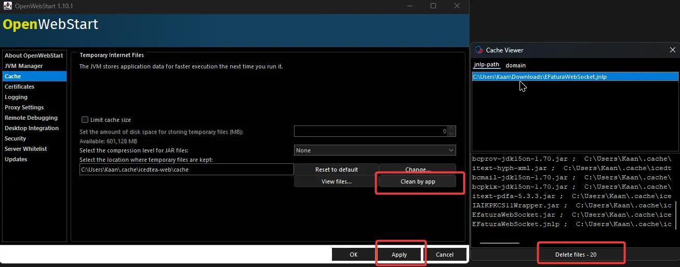Click the Cache Viewer window icon
This screenshot has width=680, height=267.
click(478, 50)
